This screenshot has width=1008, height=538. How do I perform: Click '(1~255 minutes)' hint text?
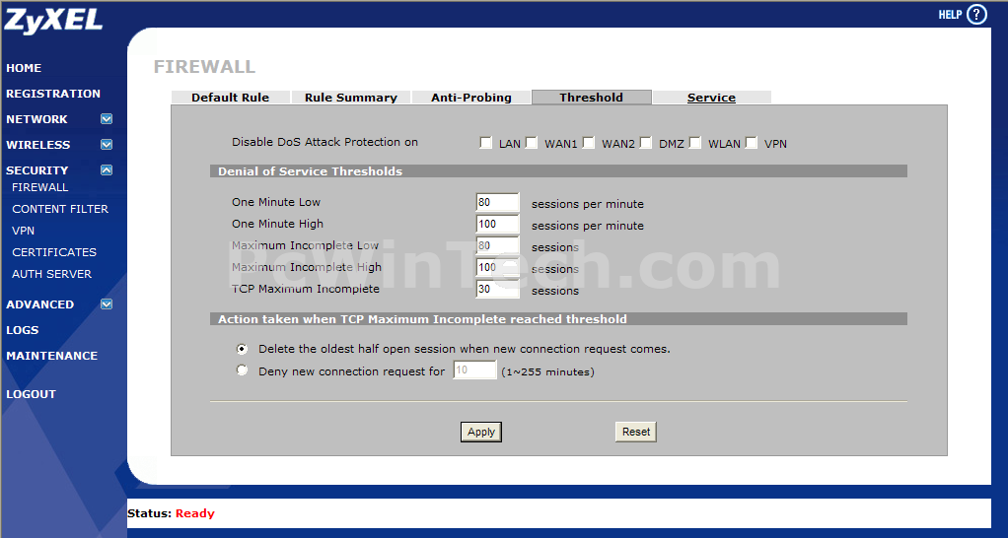click(x=547, y=372)
